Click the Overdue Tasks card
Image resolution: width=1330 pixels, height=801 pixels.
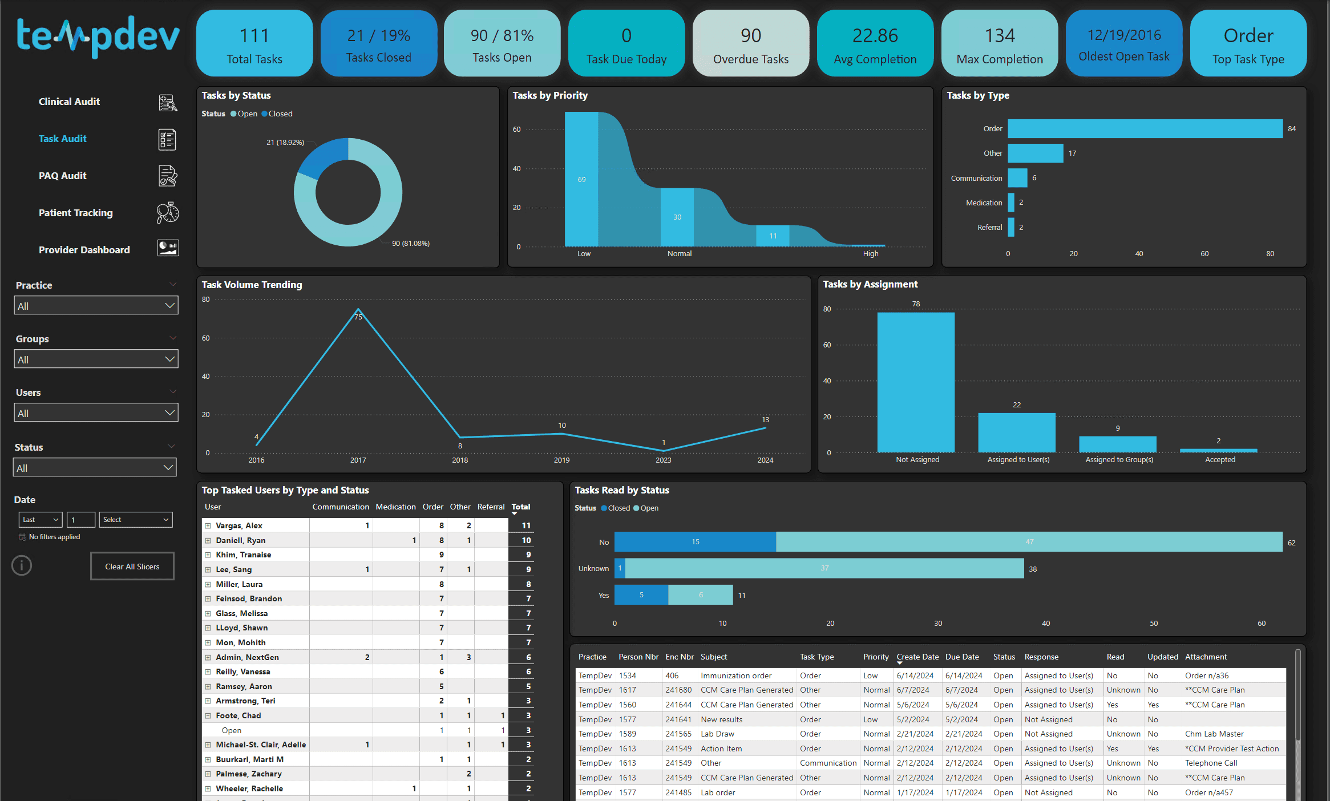click(x=751, y=43)
